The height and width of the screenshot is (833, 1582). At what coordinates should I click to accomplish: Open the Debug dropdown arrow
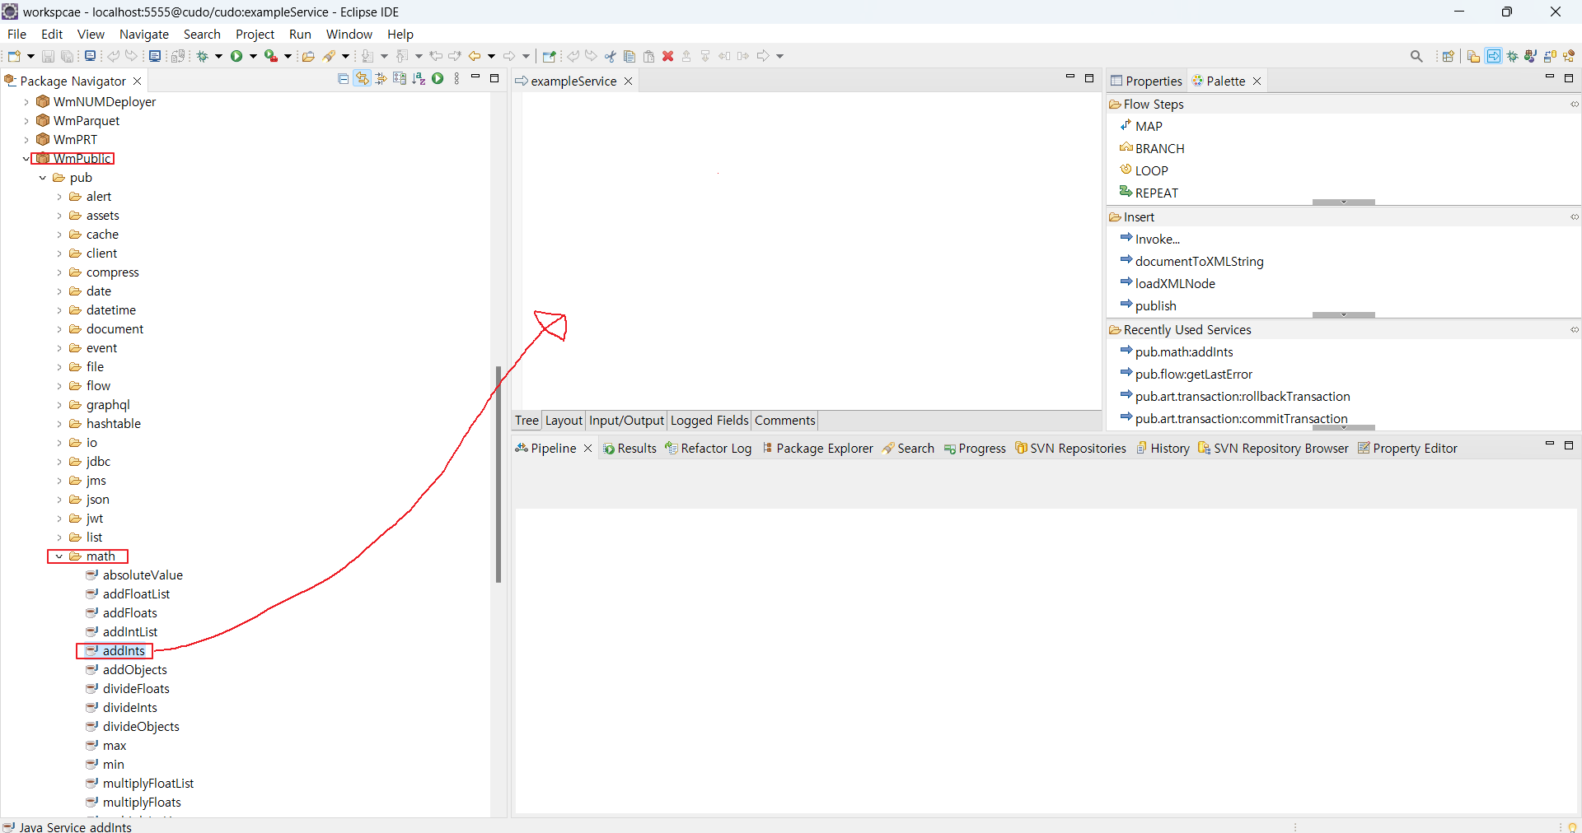pos(218,56)
